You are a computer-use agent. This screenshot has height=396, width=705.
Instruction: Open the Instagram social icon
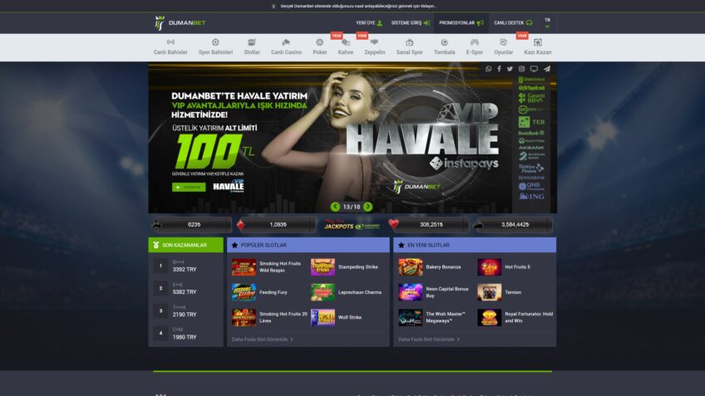point(522,69)
